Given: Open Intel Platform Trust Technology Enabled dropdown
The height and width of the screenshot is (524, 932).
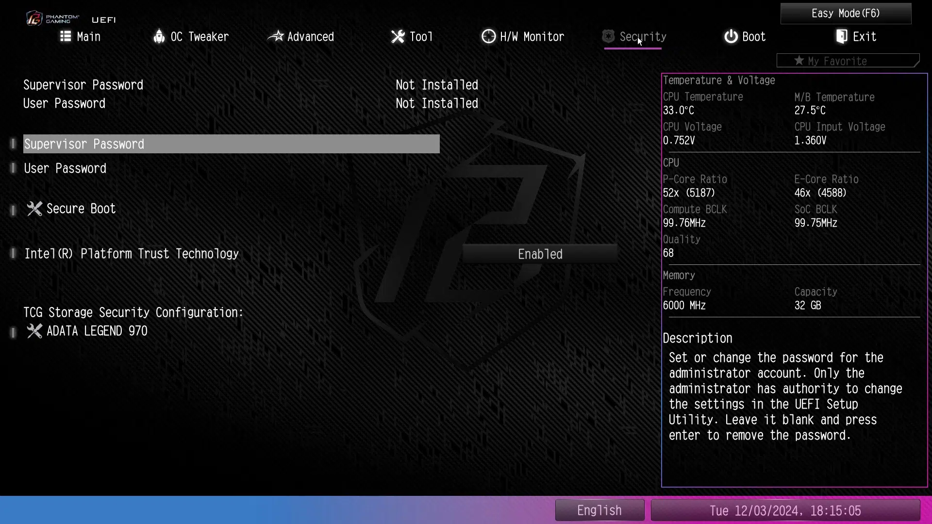Looking at the screenshot, I should pyautogui.click(x=540, y=254).
